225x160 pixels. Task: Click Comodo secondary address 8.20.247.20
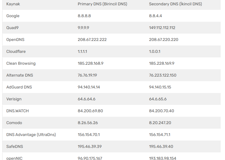point(160,123)
